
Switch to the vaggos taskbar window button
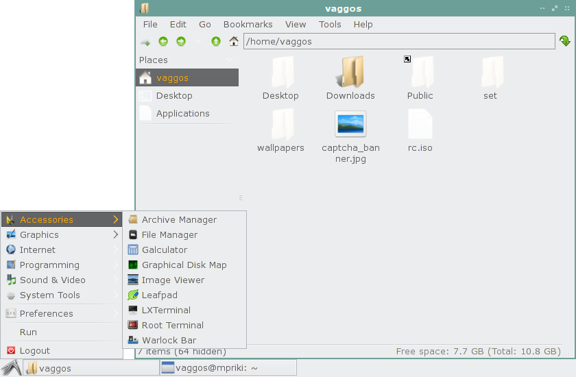coord(91,368)
